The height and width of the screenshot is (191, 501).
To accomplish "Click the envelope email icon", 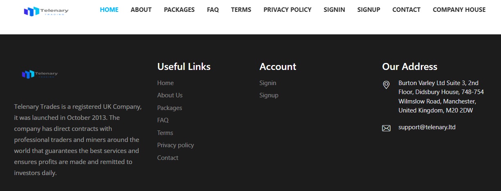I will (386, 128).
